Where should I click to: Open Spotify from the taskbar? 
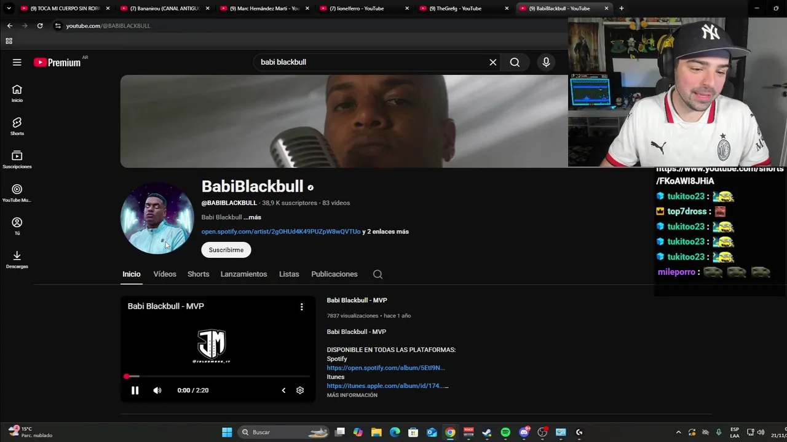point(505,432)
